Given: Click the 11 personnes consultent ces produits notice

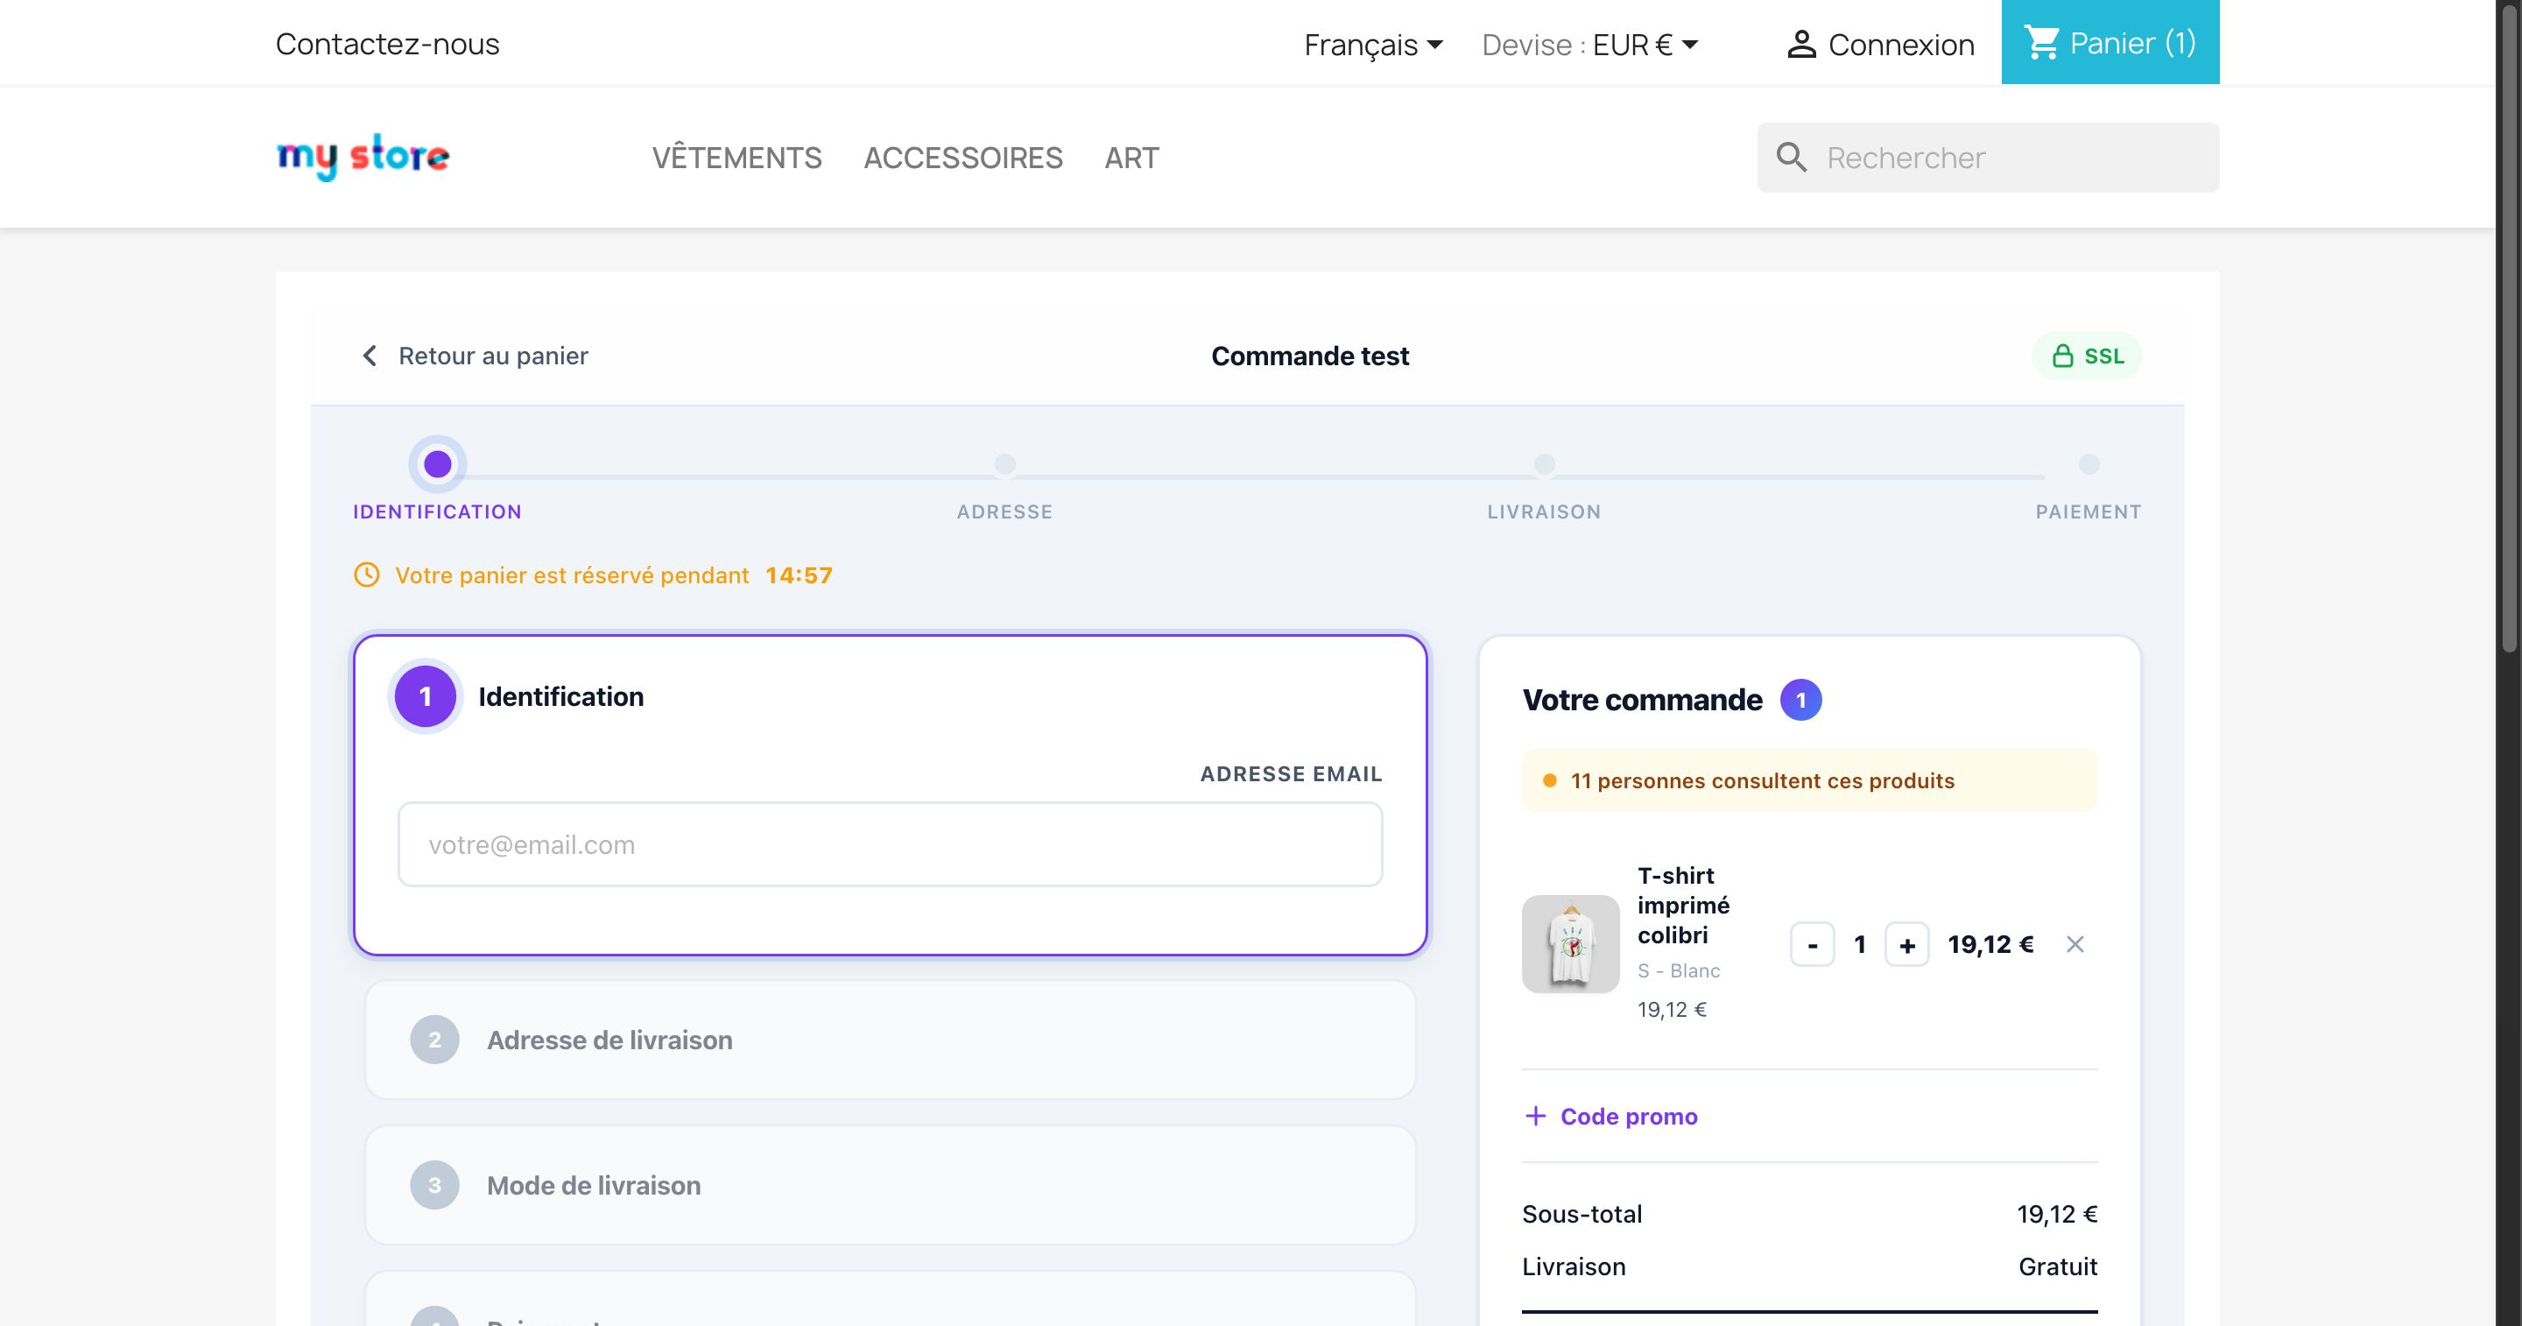Looking at the screenshot, I should click(1809, 780).
